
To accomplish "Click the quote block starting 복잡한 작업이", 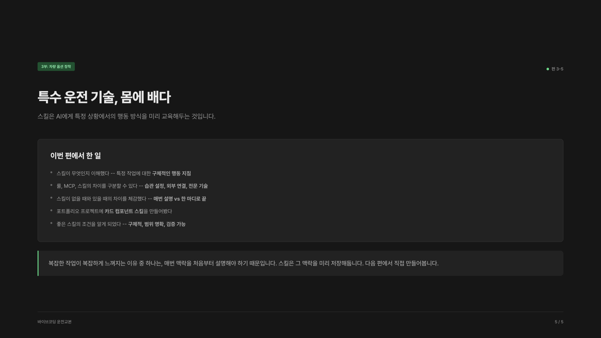I will pos(300,263).
